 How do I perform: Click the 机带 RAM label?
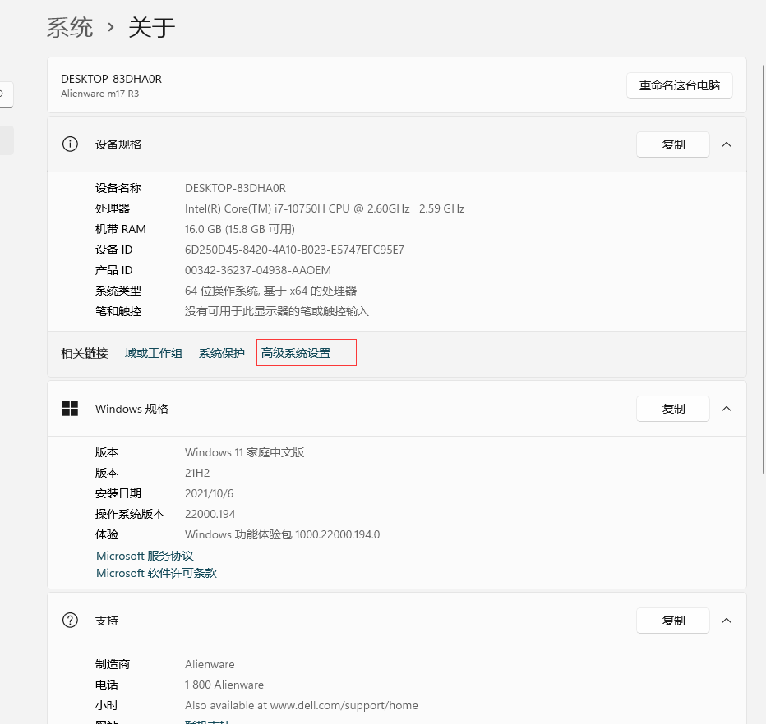click(120, 229)
